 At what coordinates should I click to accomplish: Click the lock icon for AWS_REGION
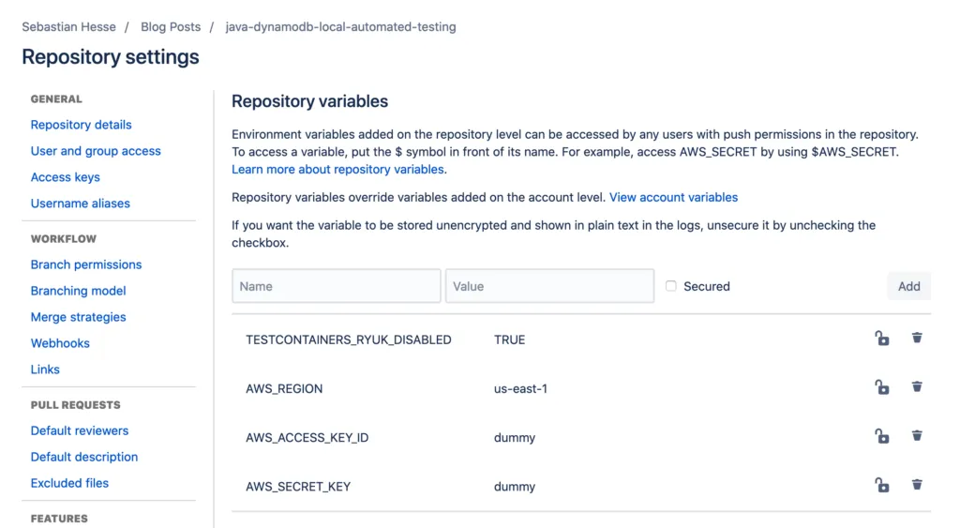click(881, 387)
